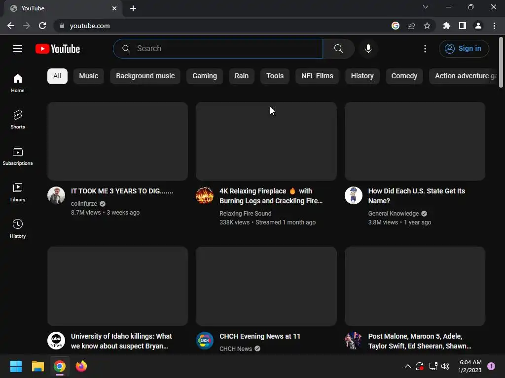Visit colinfurze channel name link
Image resolution: width=505 pixels, height=378 pixels.
84,203
